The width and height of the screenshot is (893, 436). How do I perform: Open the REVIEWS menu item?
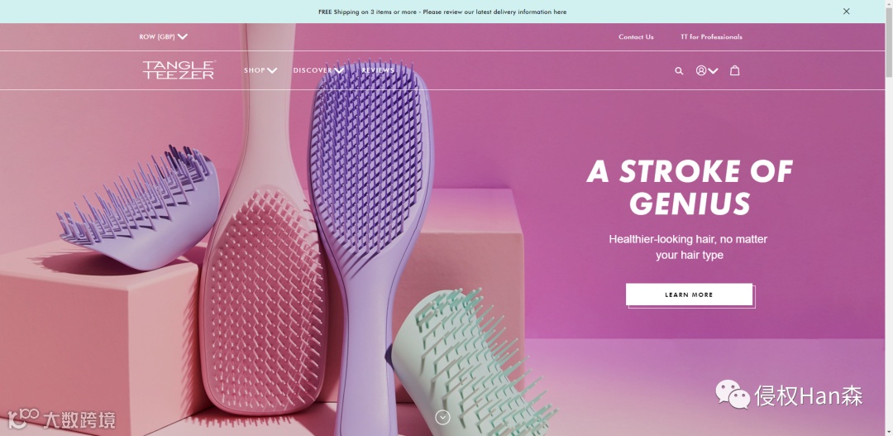tap(378, 70)
